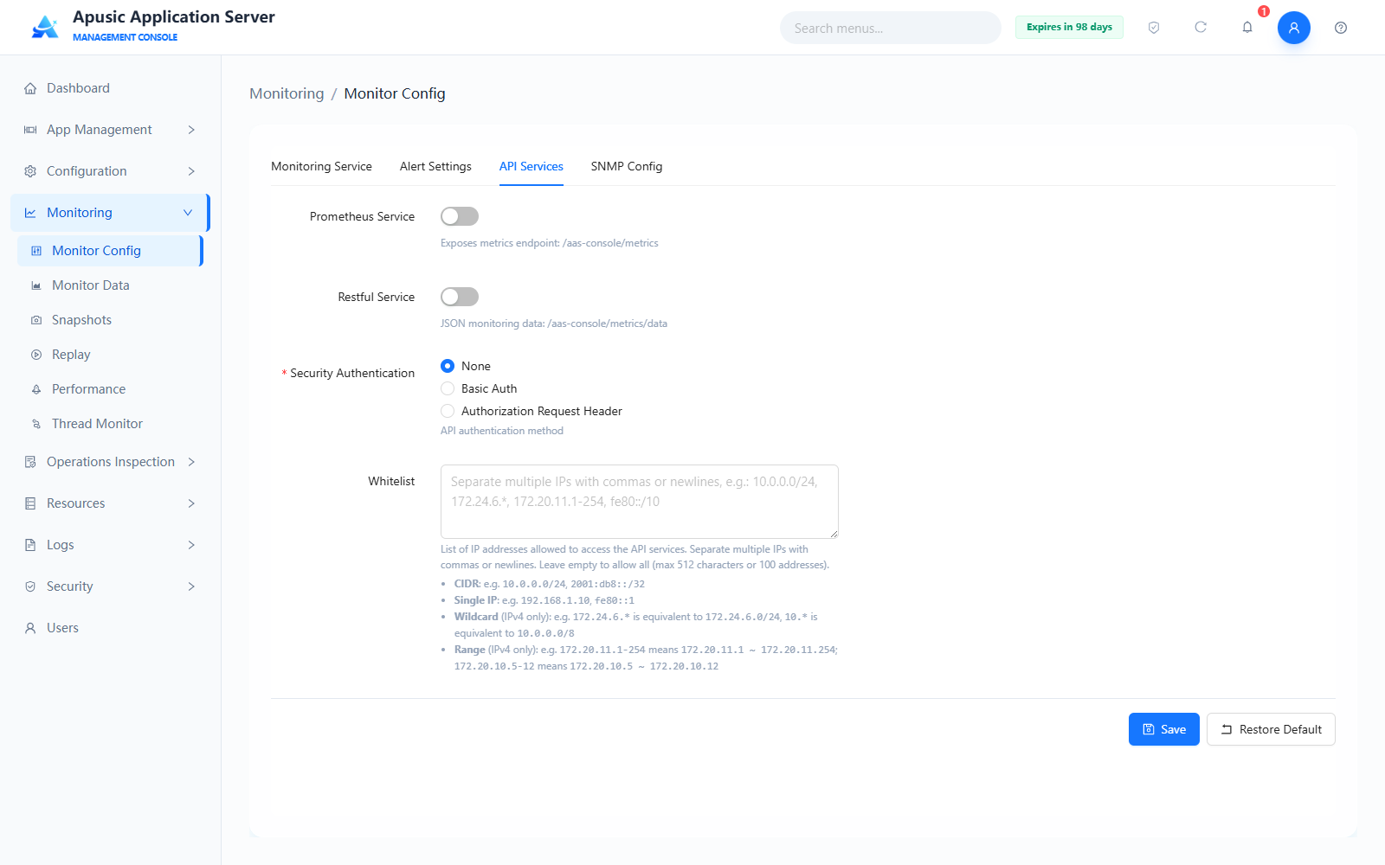Viewport: 1385px width, 865px height.
Task: Click the Expires in 98 days badge
Action: pyautogui.click(x=1069, y=27)
